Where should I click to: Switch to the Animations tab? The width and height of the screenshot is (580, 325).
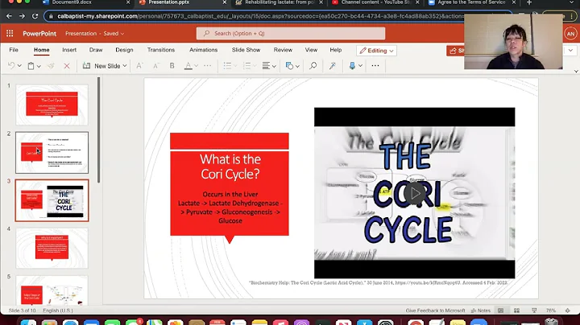(x=204, y=50)
